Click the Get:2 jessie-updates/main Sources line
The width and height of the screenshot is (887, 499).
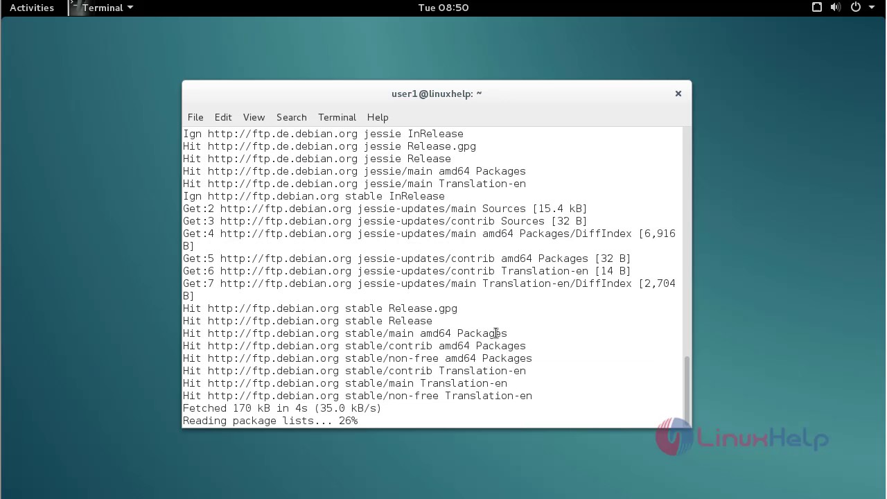point(385,209)
